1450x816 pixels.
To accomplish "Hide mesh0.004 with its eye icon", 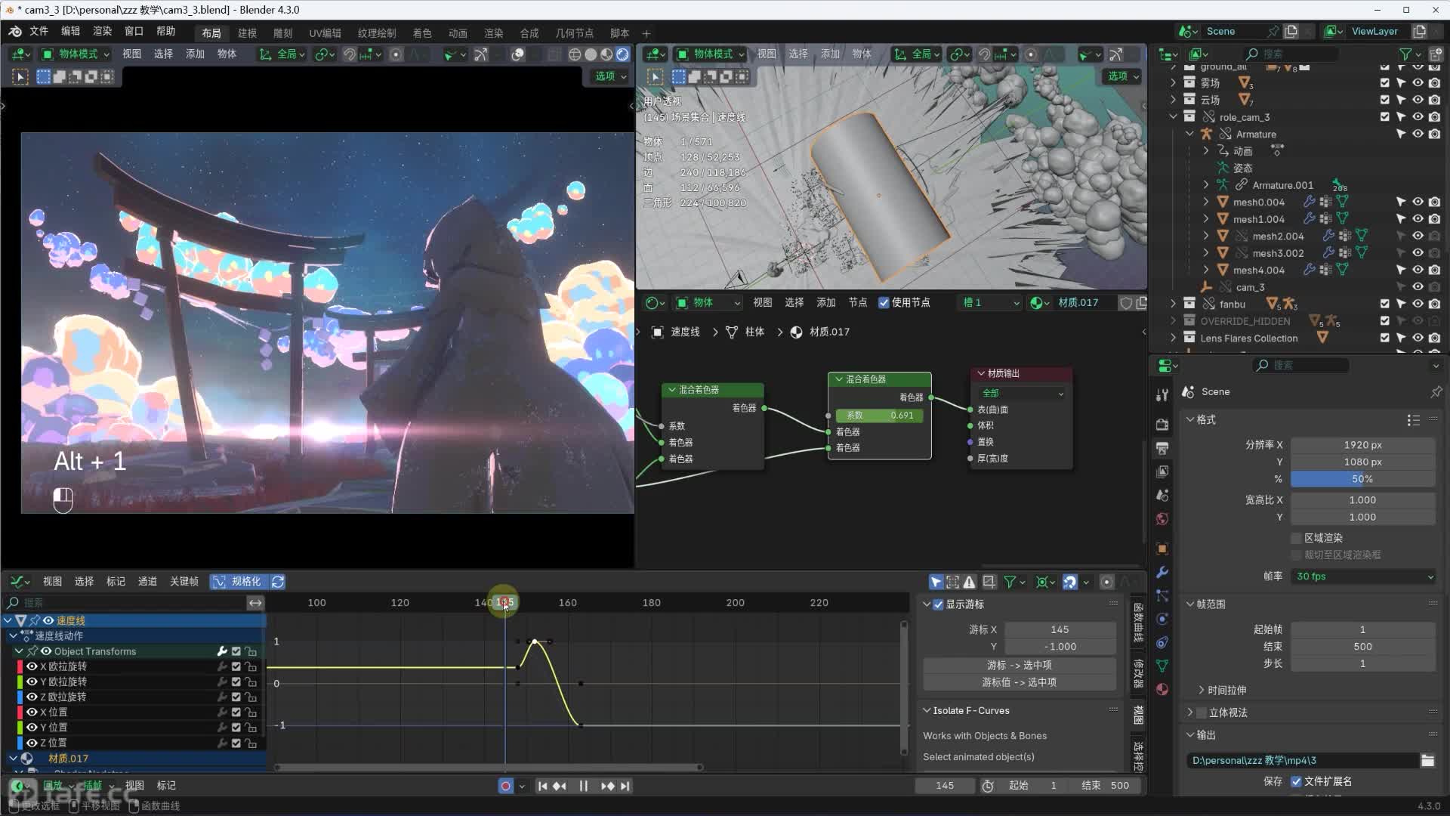I will [1418, 202].
